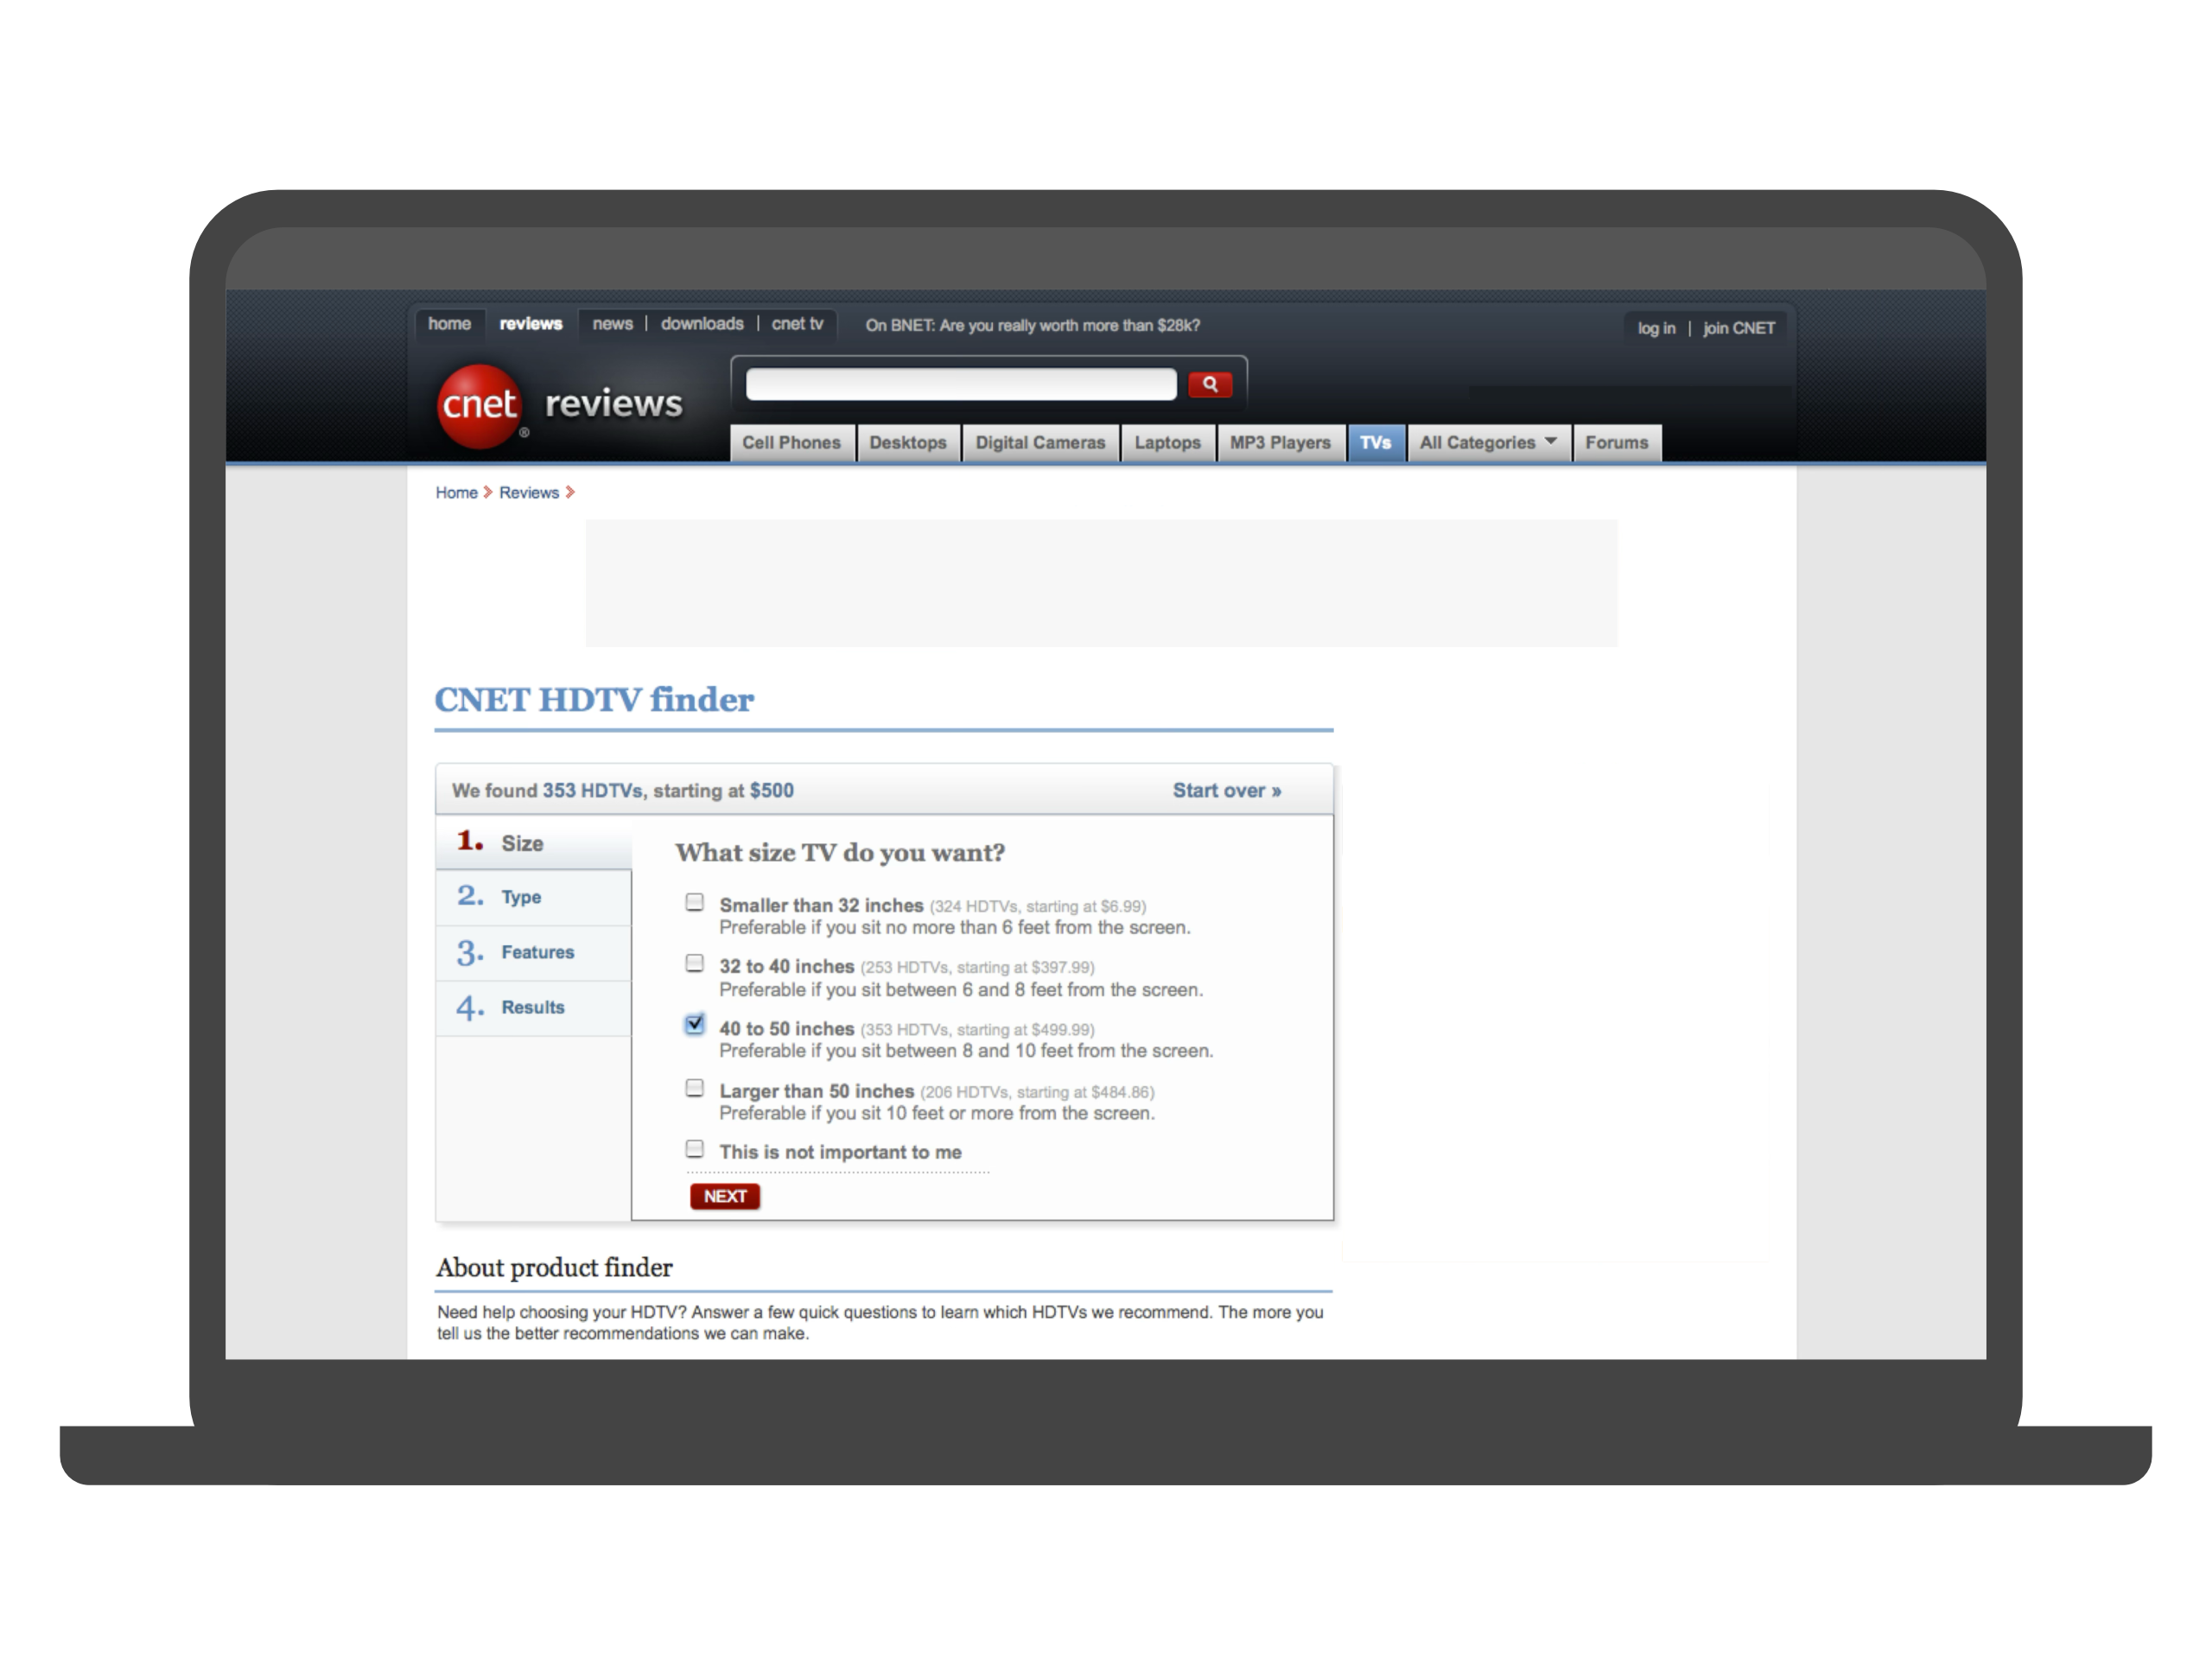Click the red search magnifier button
The height and width of the screenshot is (1659, 2212).
coord(1209,384)
